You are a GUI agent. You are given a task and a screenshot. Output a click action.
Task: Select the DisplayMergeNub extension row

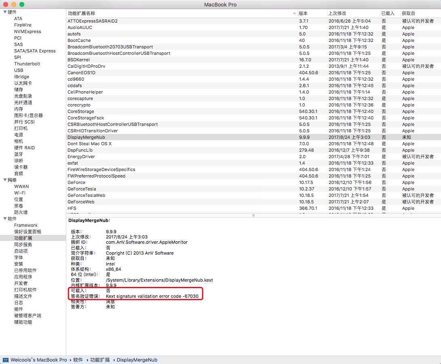click(x=86, y=137)
